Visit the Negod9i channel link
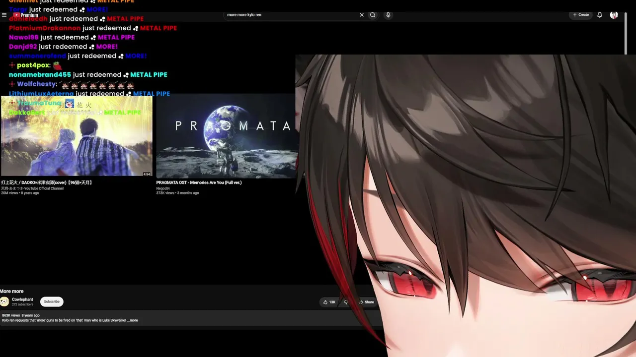The height and width of the screenshot is (357, 636). click(163, 188)
